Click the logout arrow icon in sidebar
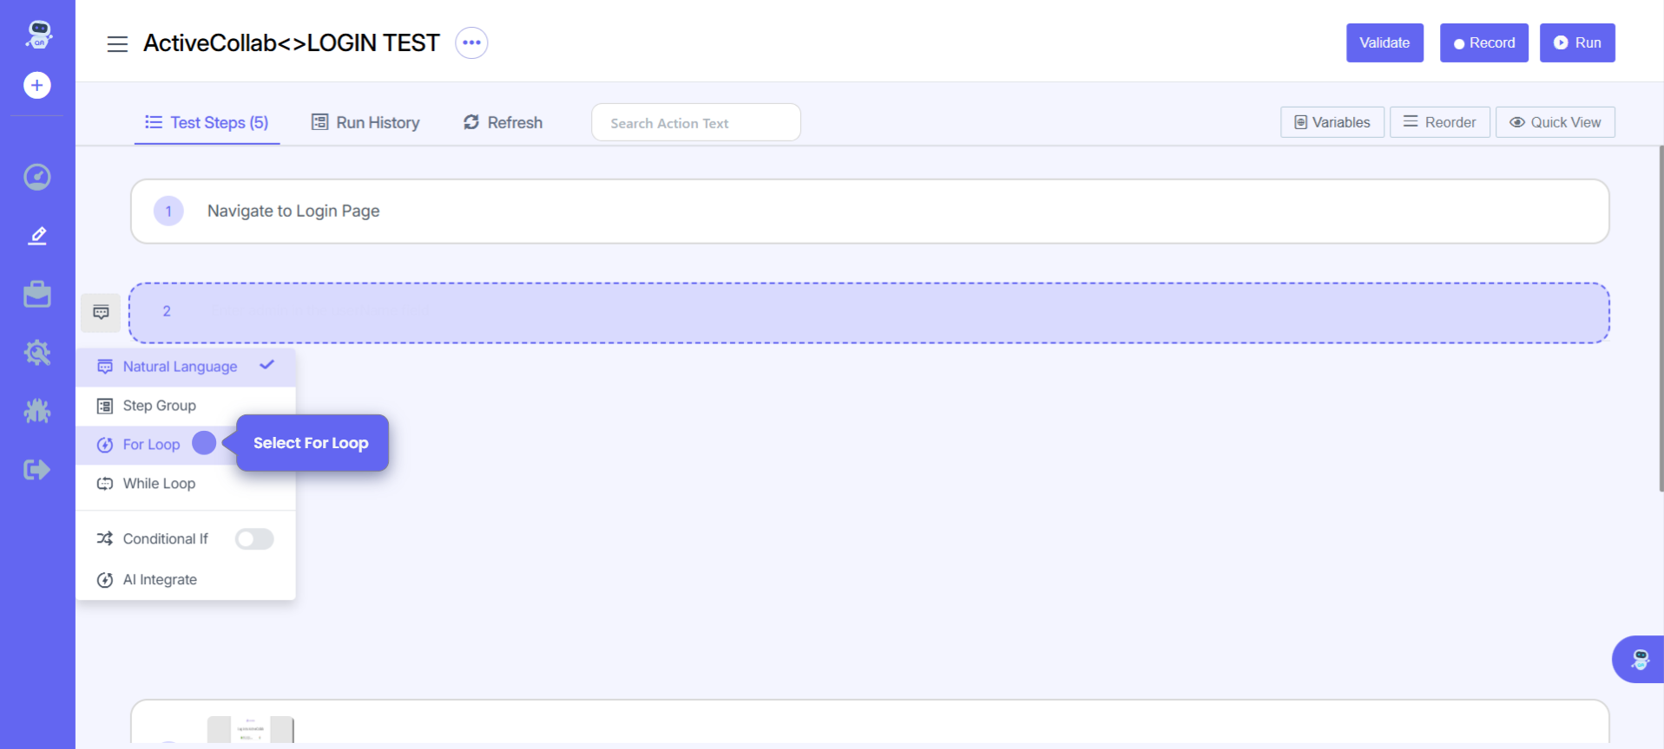This screenshot has height=749, width=1664. click(x=36, y=470)
